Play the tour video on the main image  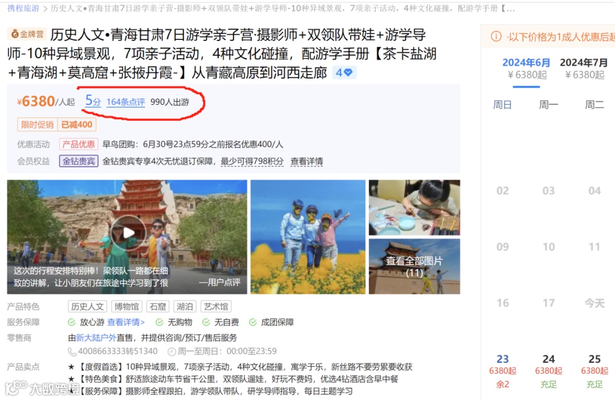[x=128, y=233]
